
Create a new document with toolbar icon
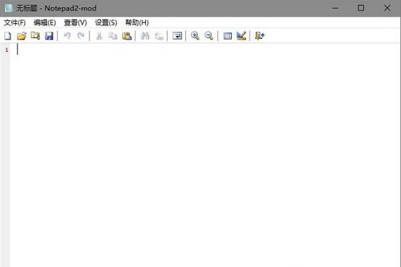pos(8,36)
